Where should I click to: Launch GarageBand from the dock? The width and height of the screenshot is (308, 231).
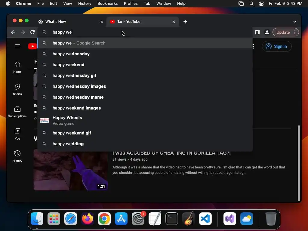point(189,219)
